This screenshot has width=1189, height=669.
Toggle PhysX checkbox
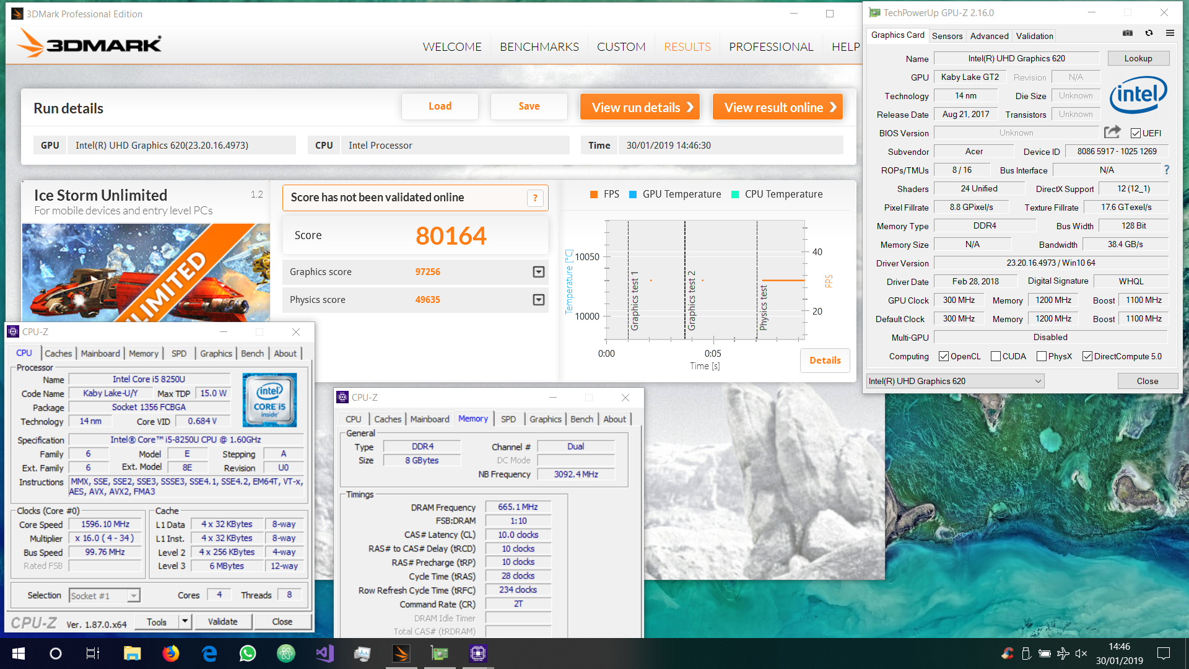tap(1042, 356)
